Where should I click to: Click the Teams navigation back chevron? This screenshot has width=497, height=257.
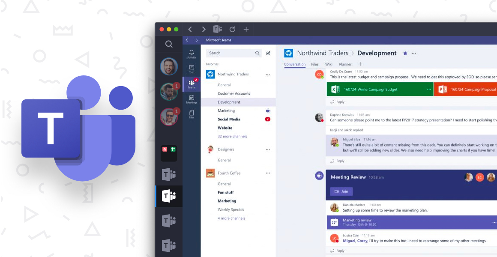point(187,40)
